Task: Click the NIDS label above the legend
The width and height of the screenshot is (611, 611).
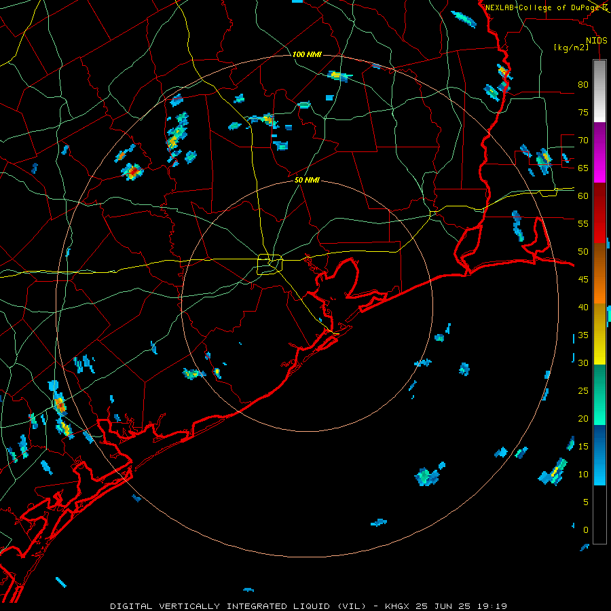Action: tap(597, 41)
